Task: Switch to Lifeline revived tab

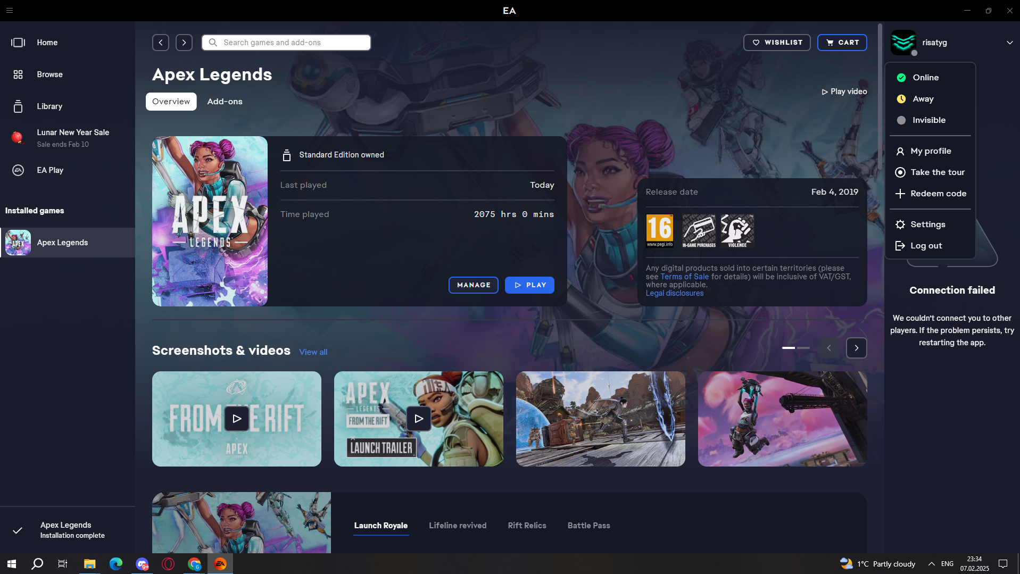Action: pyautogui.click(x=458, y=526)
